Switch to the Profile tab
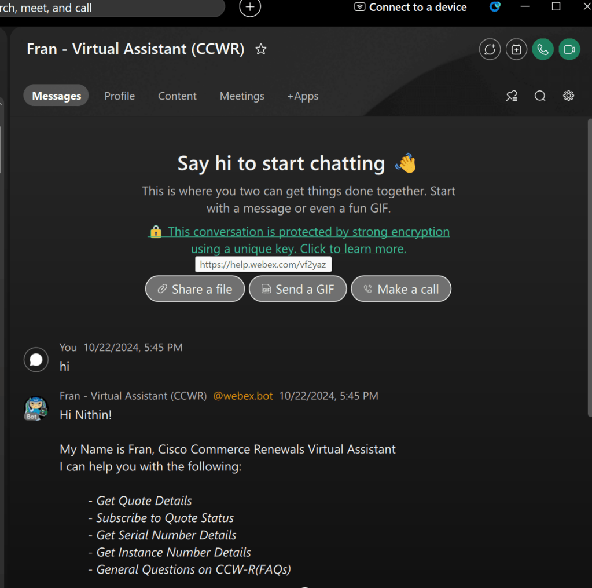This screenshot has height=588, width=592. [x=119, y=96]
